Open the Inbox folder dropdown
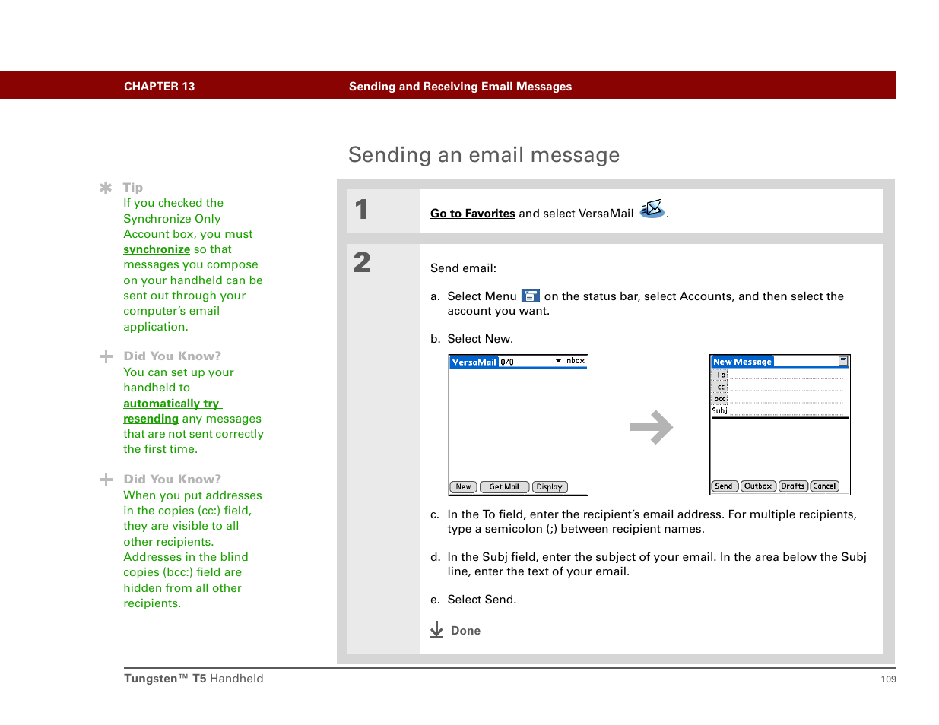This screenshot has height=725, width=939. tap(570, 361)
